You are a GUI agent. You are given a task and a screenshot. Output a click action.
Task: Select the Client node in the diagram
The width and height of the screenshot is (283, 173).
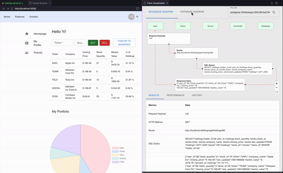click(183, 26)
